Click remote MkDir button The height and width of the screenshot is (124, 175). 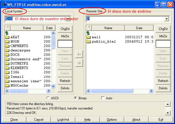click(x=163, y=36)
